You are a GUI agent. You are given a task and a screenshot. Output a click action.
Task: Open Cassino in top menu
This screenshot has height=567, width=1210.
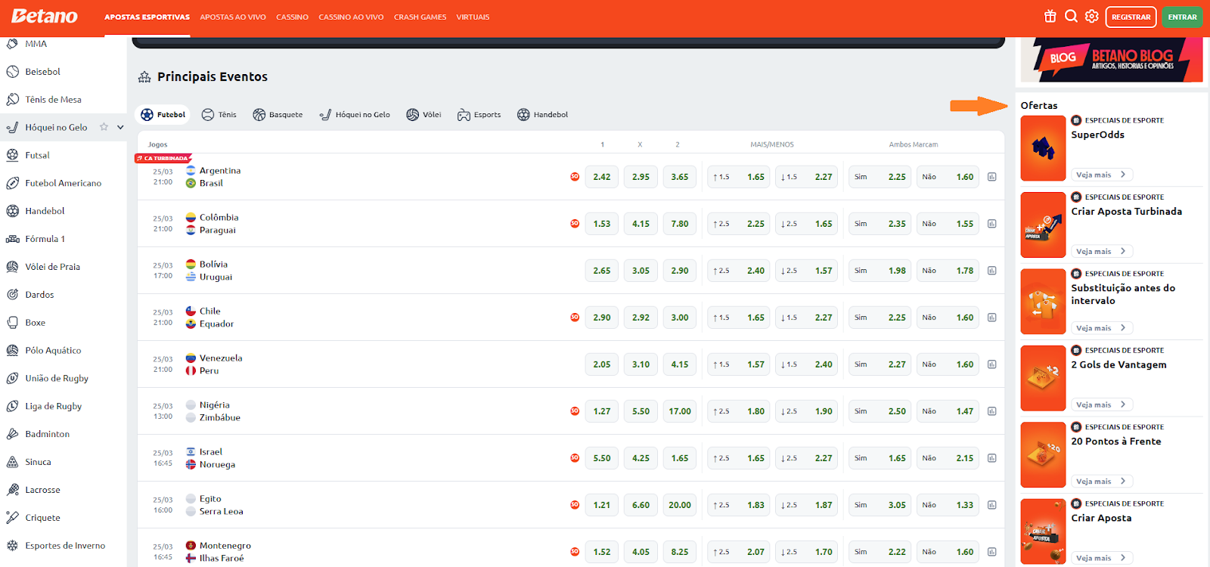292,17
